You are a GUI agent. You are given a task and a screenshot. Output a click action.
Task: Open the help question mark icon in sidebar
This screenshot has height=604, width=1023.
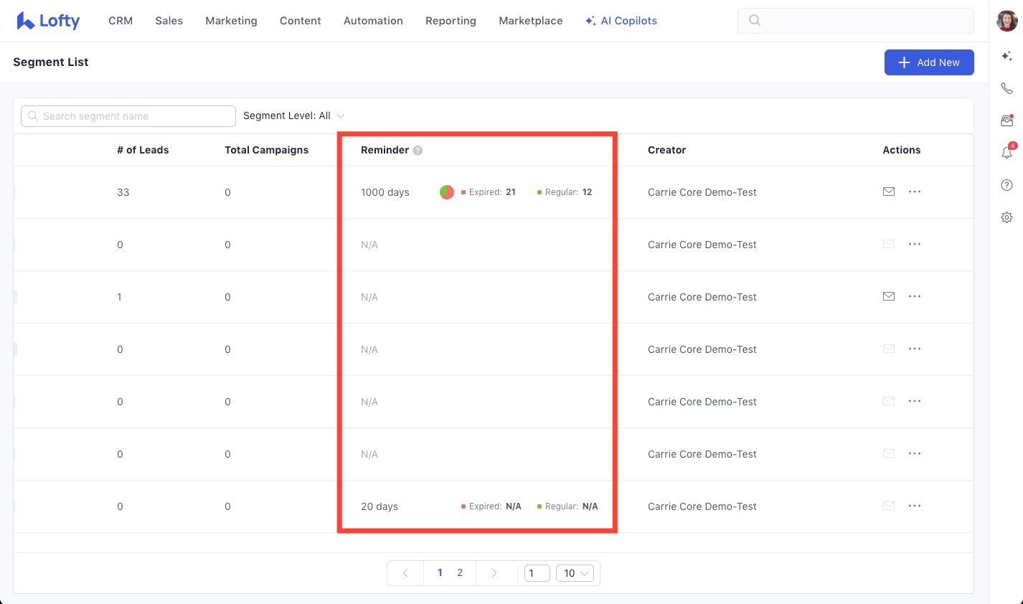[1007, 185]
